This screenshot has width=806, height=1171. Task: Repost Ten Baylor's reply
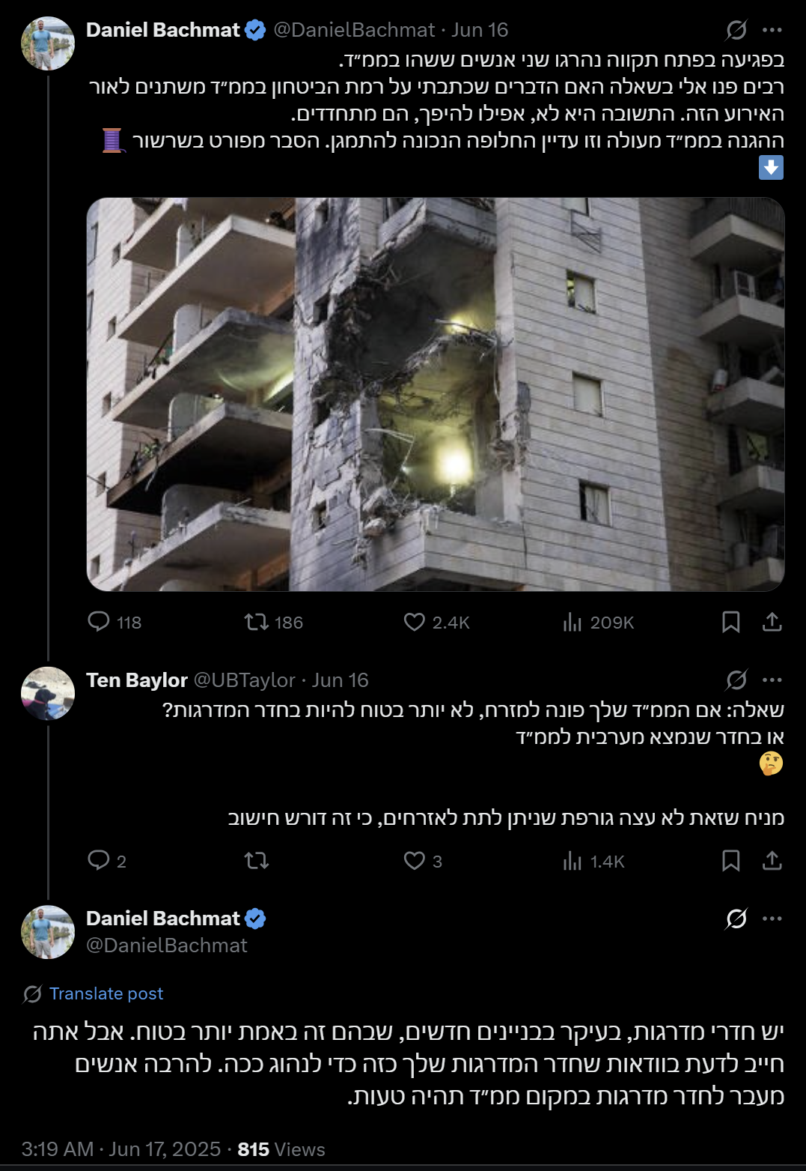257,860
